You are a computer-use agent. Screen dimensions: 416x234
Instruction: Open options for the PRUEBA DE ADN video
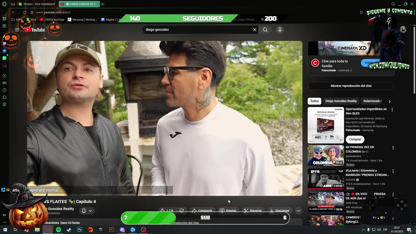[x=393, y=195]
